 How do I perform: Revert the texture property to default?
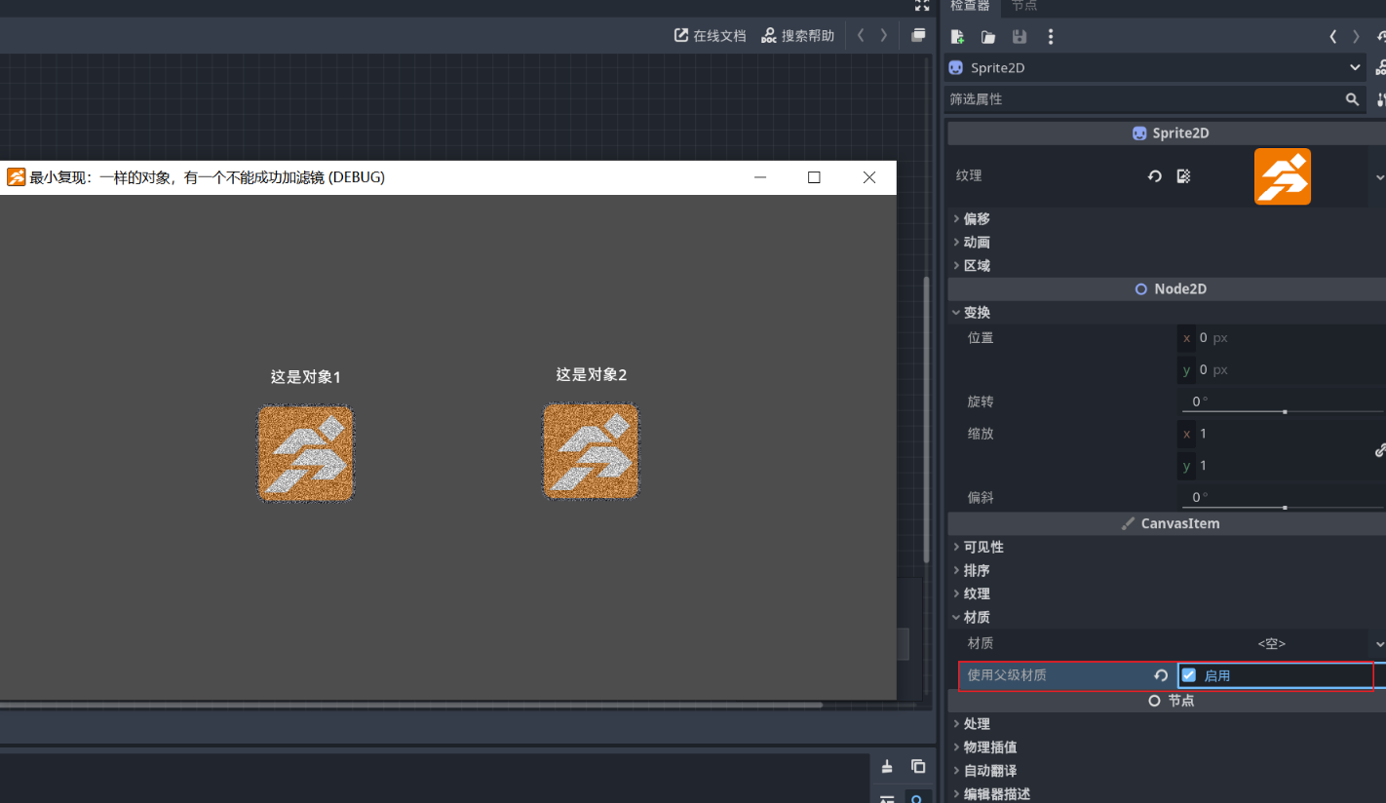coord(1155,176)
